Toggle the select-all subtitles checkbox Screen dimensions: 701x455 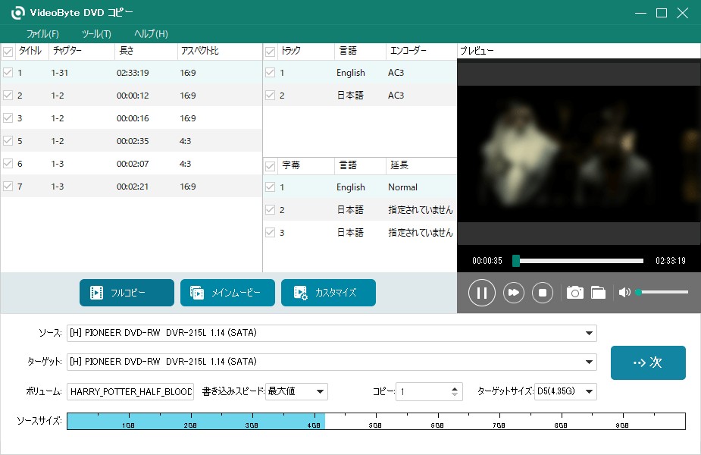click(x=270, y=166)
